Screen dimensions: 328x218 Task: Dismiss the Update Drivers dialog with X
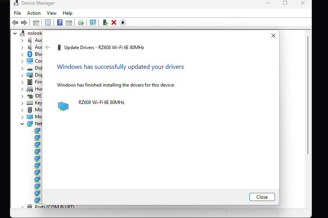(273, 36)
